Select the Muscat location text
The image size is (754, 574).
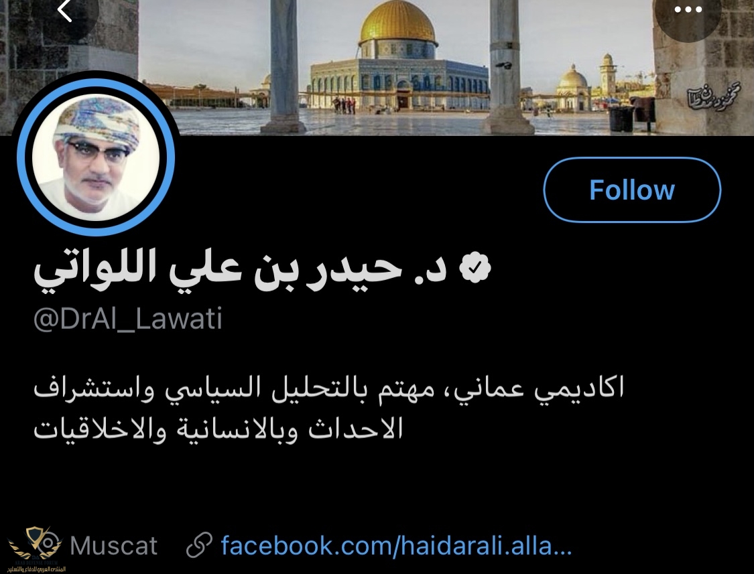click(x=113, y=546)
